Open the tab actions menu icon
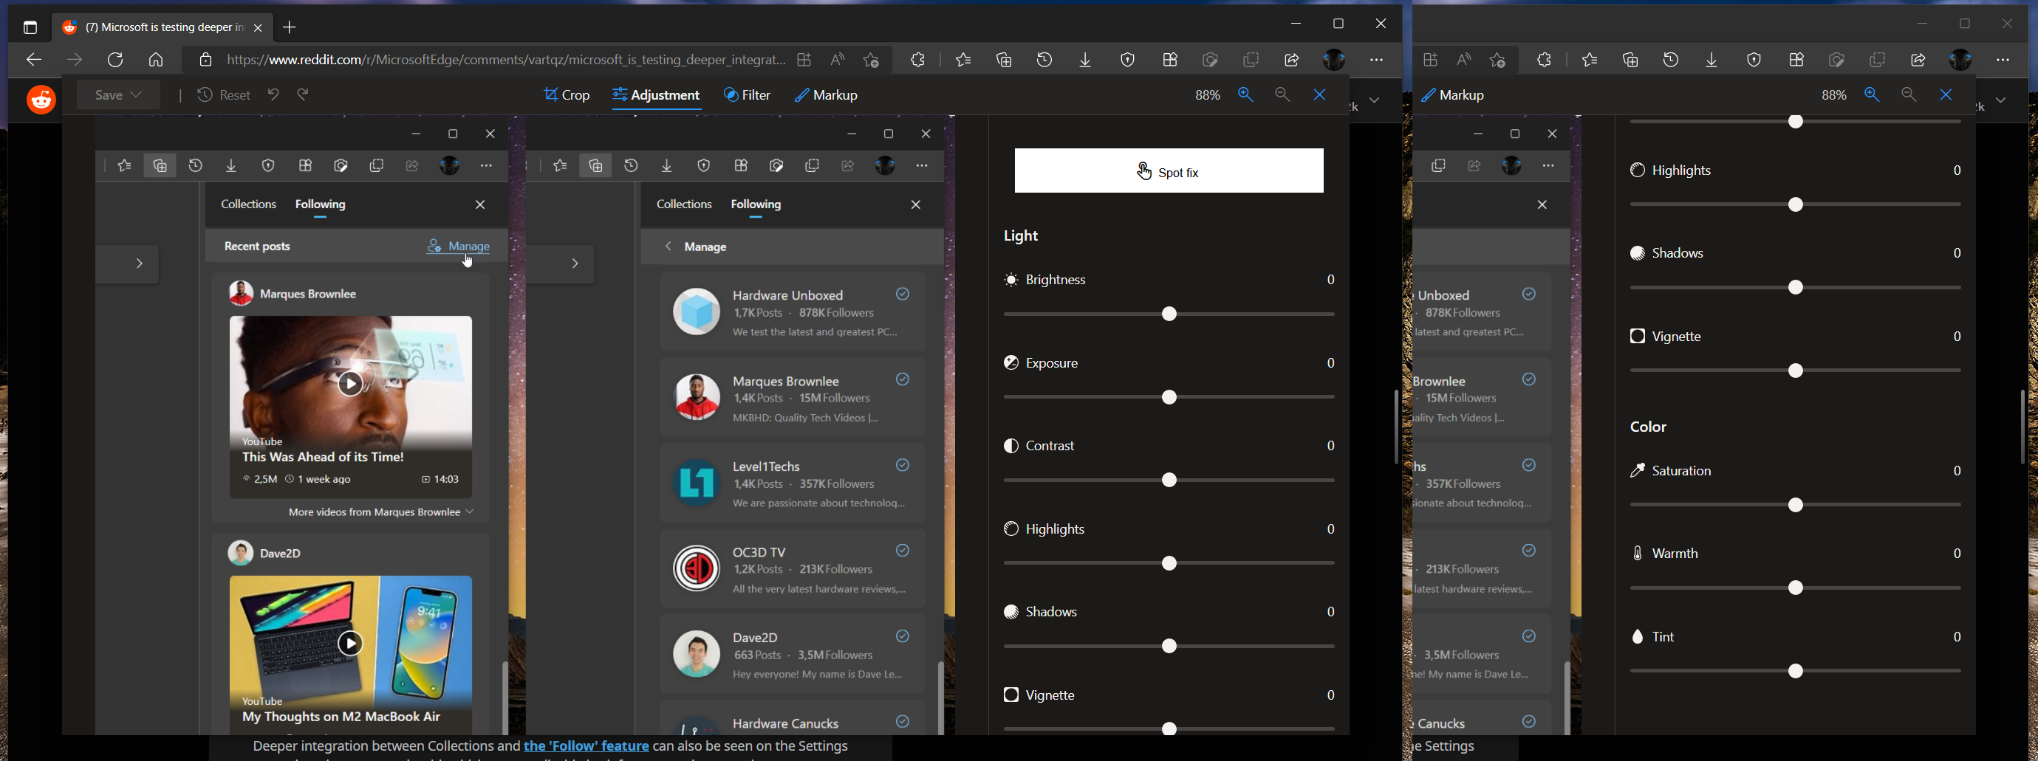The width and height of the screenshot is (2038, 761). coord(30,27)
